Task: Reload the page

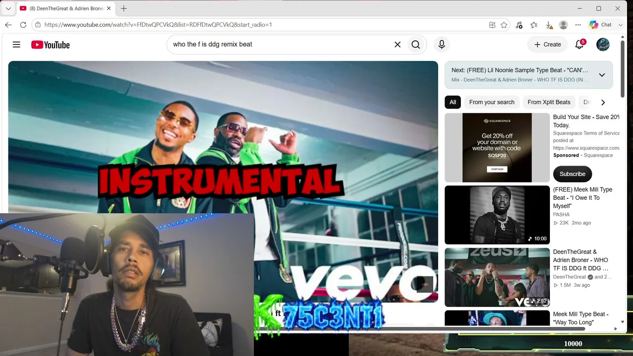Action: 23,25
